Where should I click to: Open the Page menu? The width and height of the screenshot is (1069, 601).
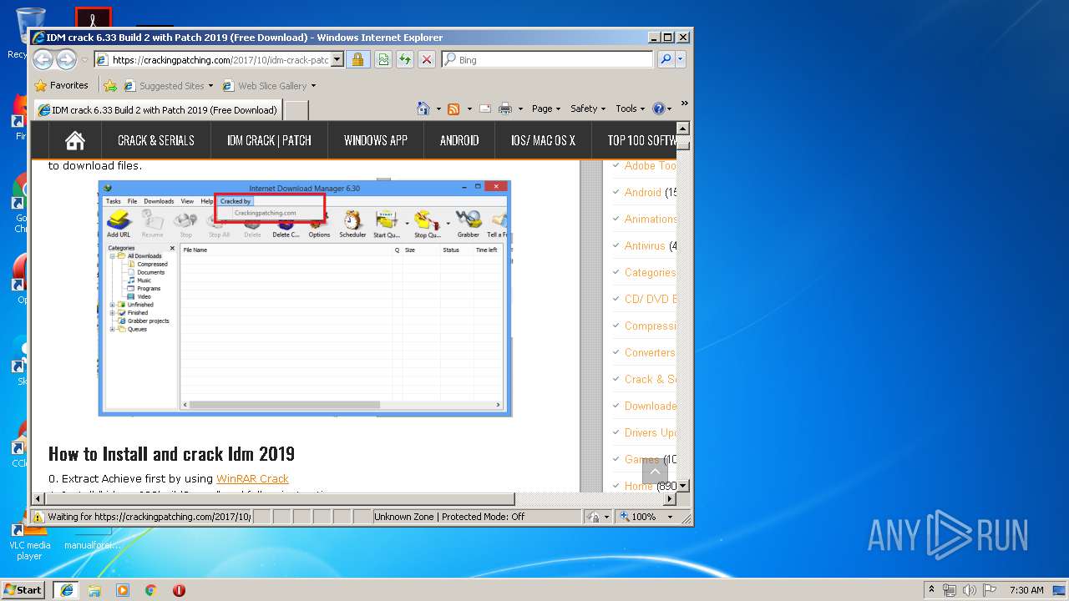point(545,109)
